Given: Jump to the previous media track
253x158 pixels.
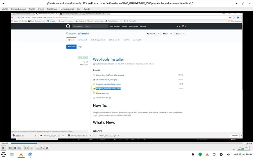Looking at the screenshot, I should pos(11,148).
